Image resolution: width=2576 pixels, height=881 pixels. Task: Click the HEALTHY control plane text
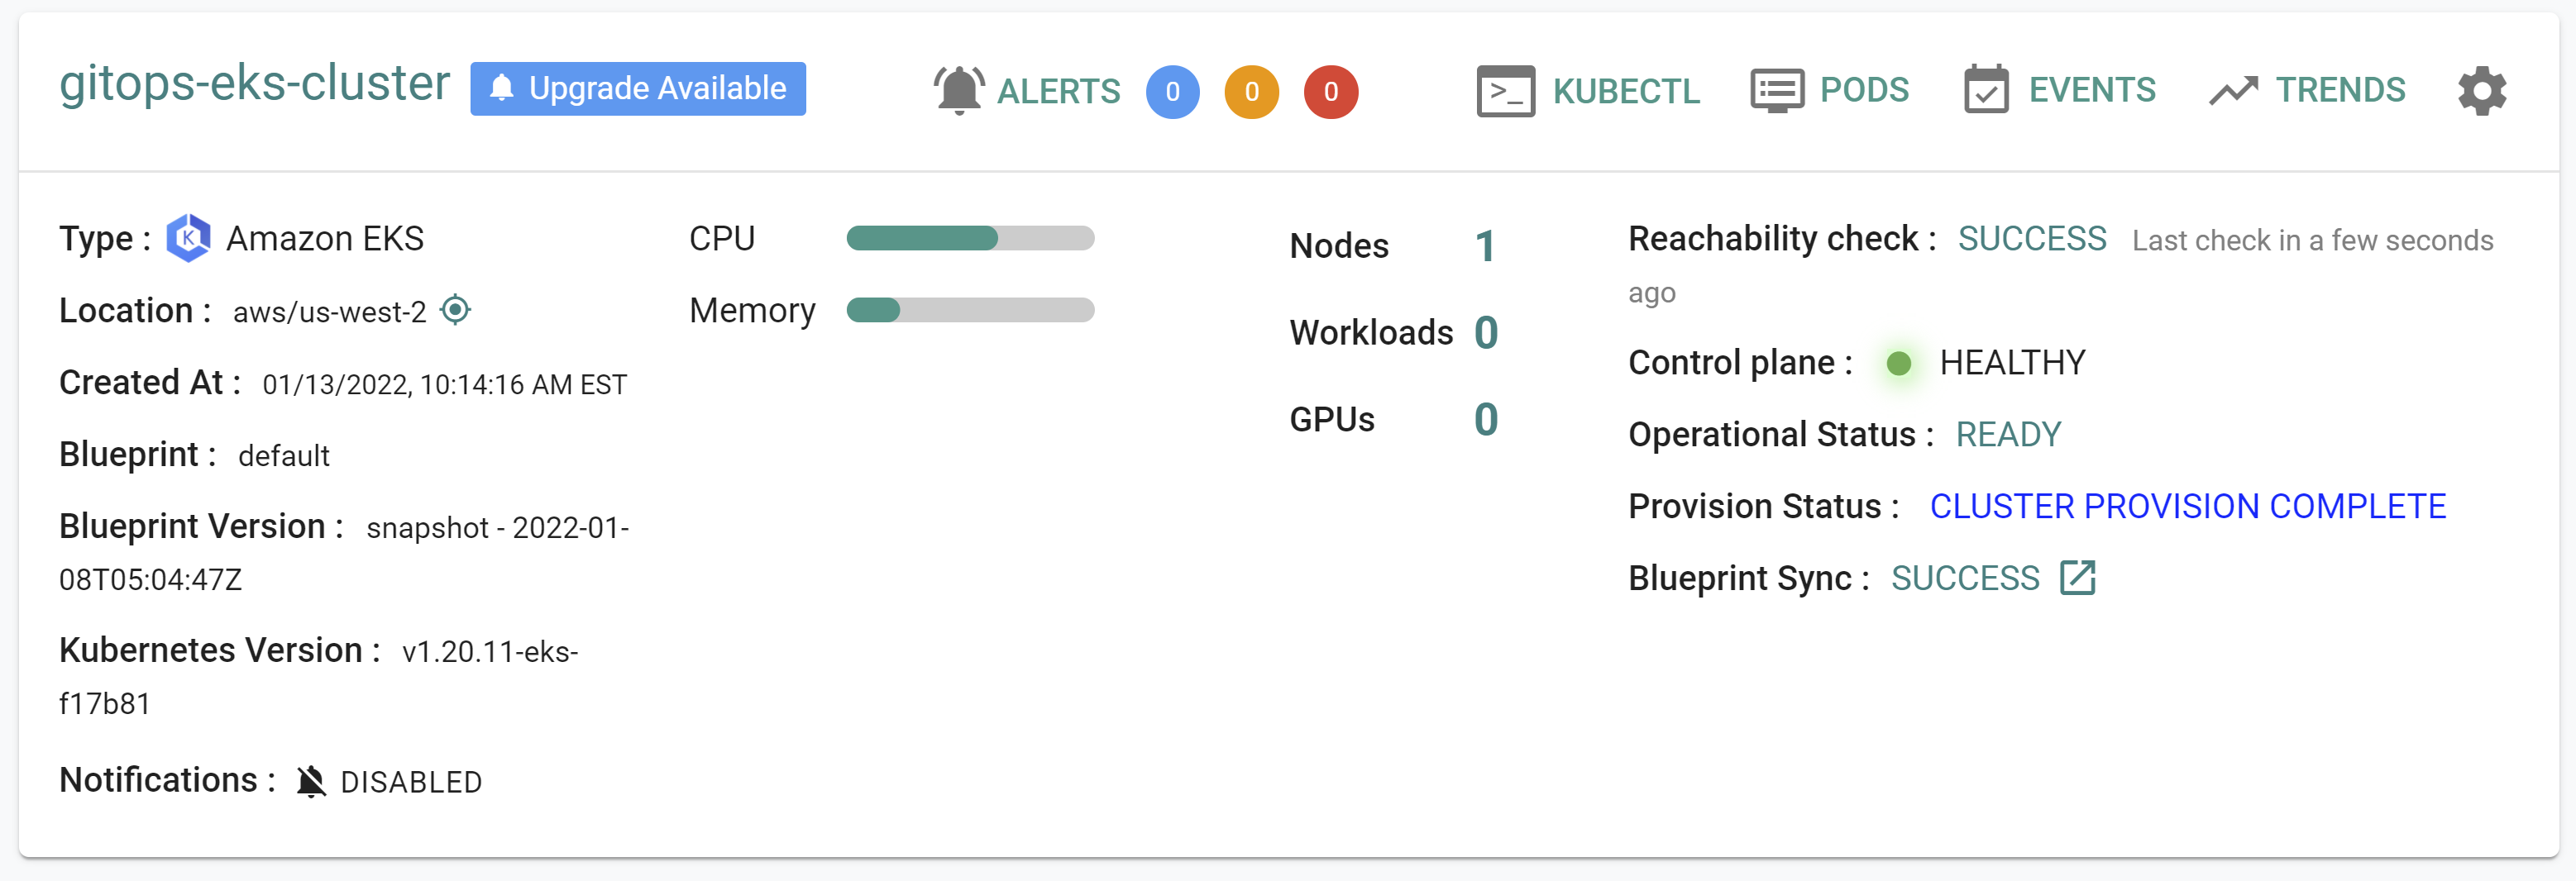pos(2012,363)
